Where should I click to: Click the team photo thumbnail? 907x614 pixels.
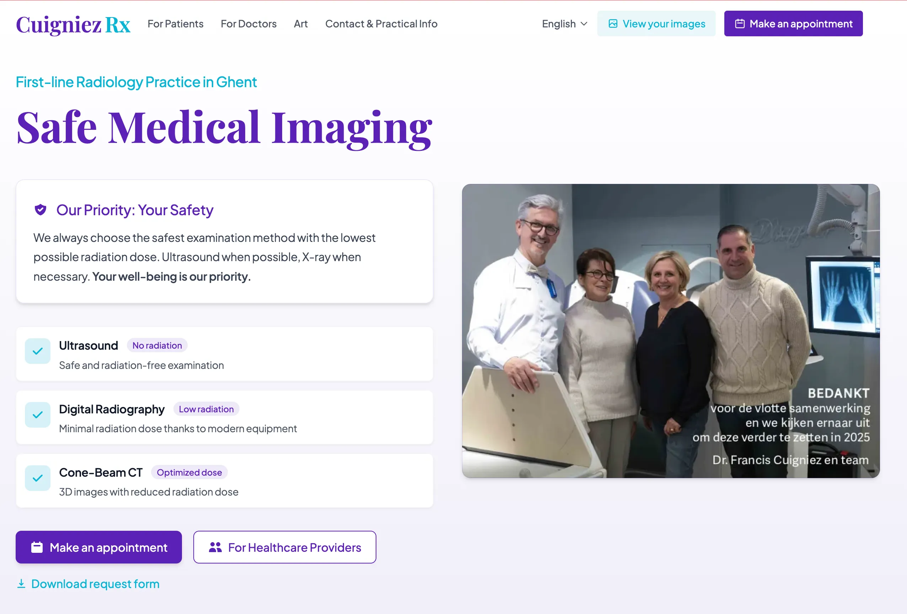click(x=671, y=331)
